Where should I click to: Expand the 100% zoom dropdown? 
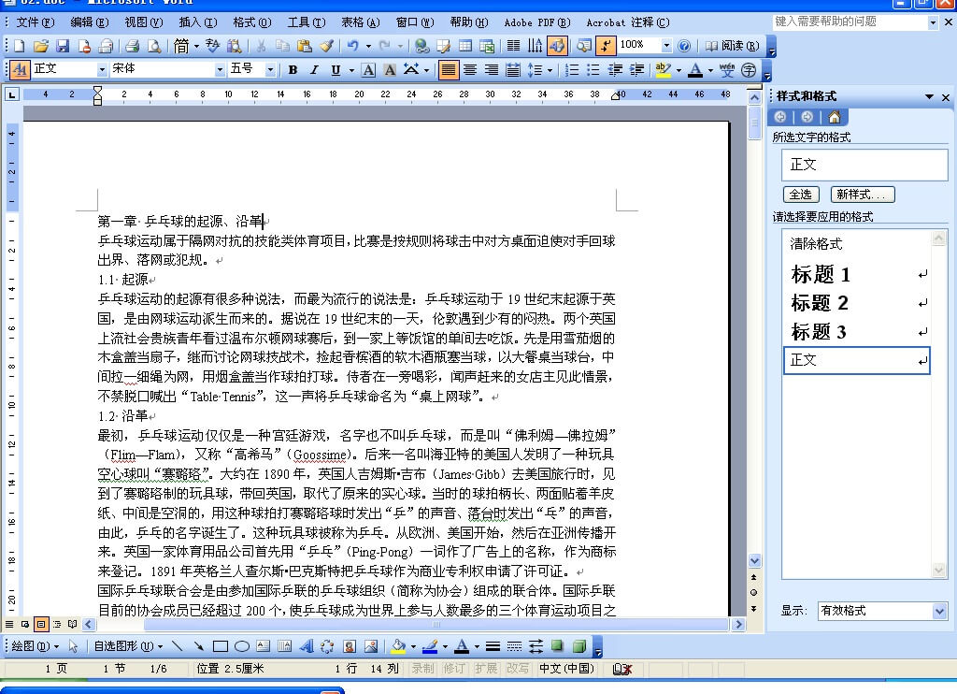(x=666, y=45)
